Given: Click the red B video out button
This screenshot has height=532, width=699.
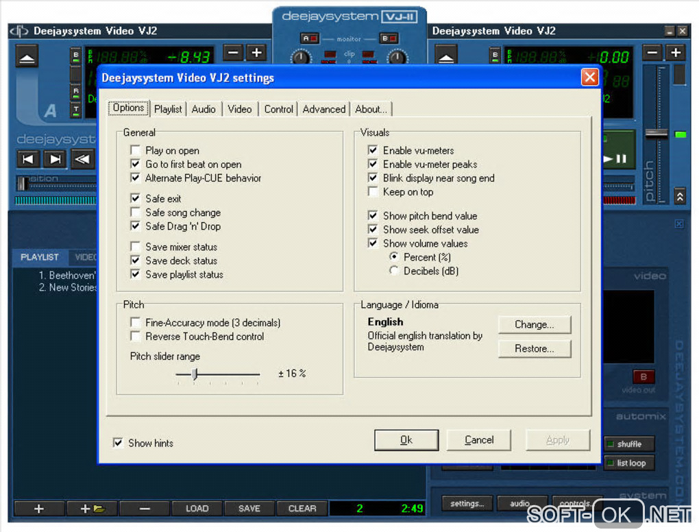Looking at the screenshot, I should tap(643, 377).
